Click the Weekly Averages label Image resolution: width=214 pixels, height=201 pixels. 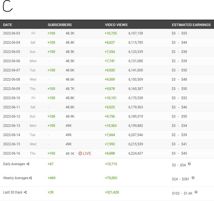click(x=16, y=178)
